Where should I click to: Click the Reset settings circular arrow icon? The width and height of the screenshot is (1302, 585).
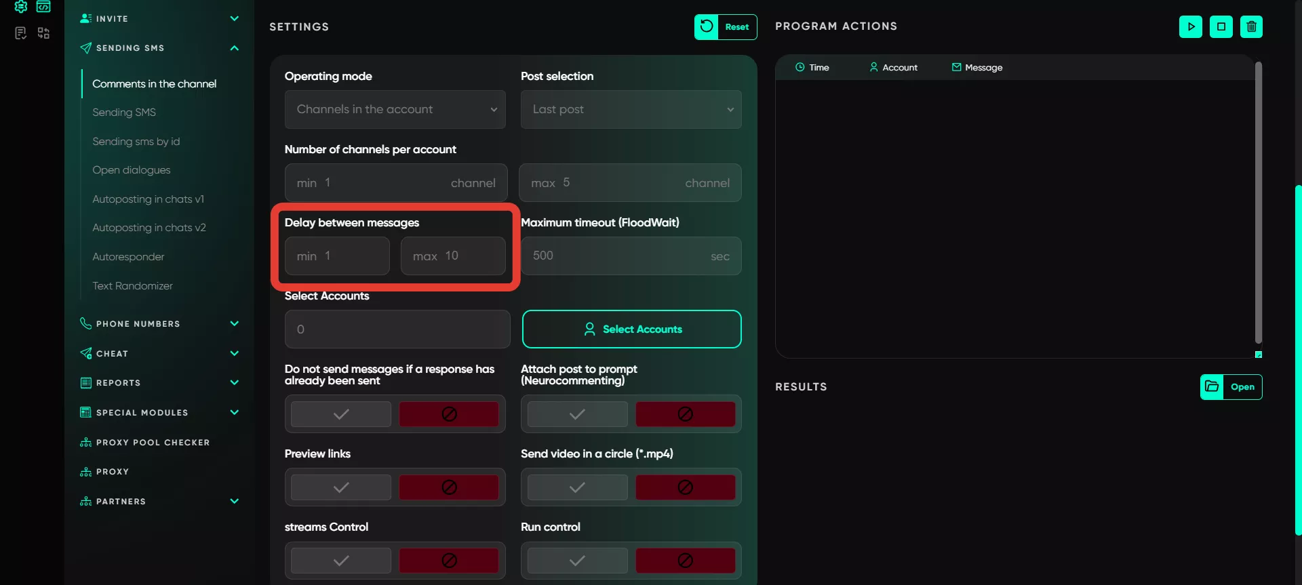pos(707,27)
